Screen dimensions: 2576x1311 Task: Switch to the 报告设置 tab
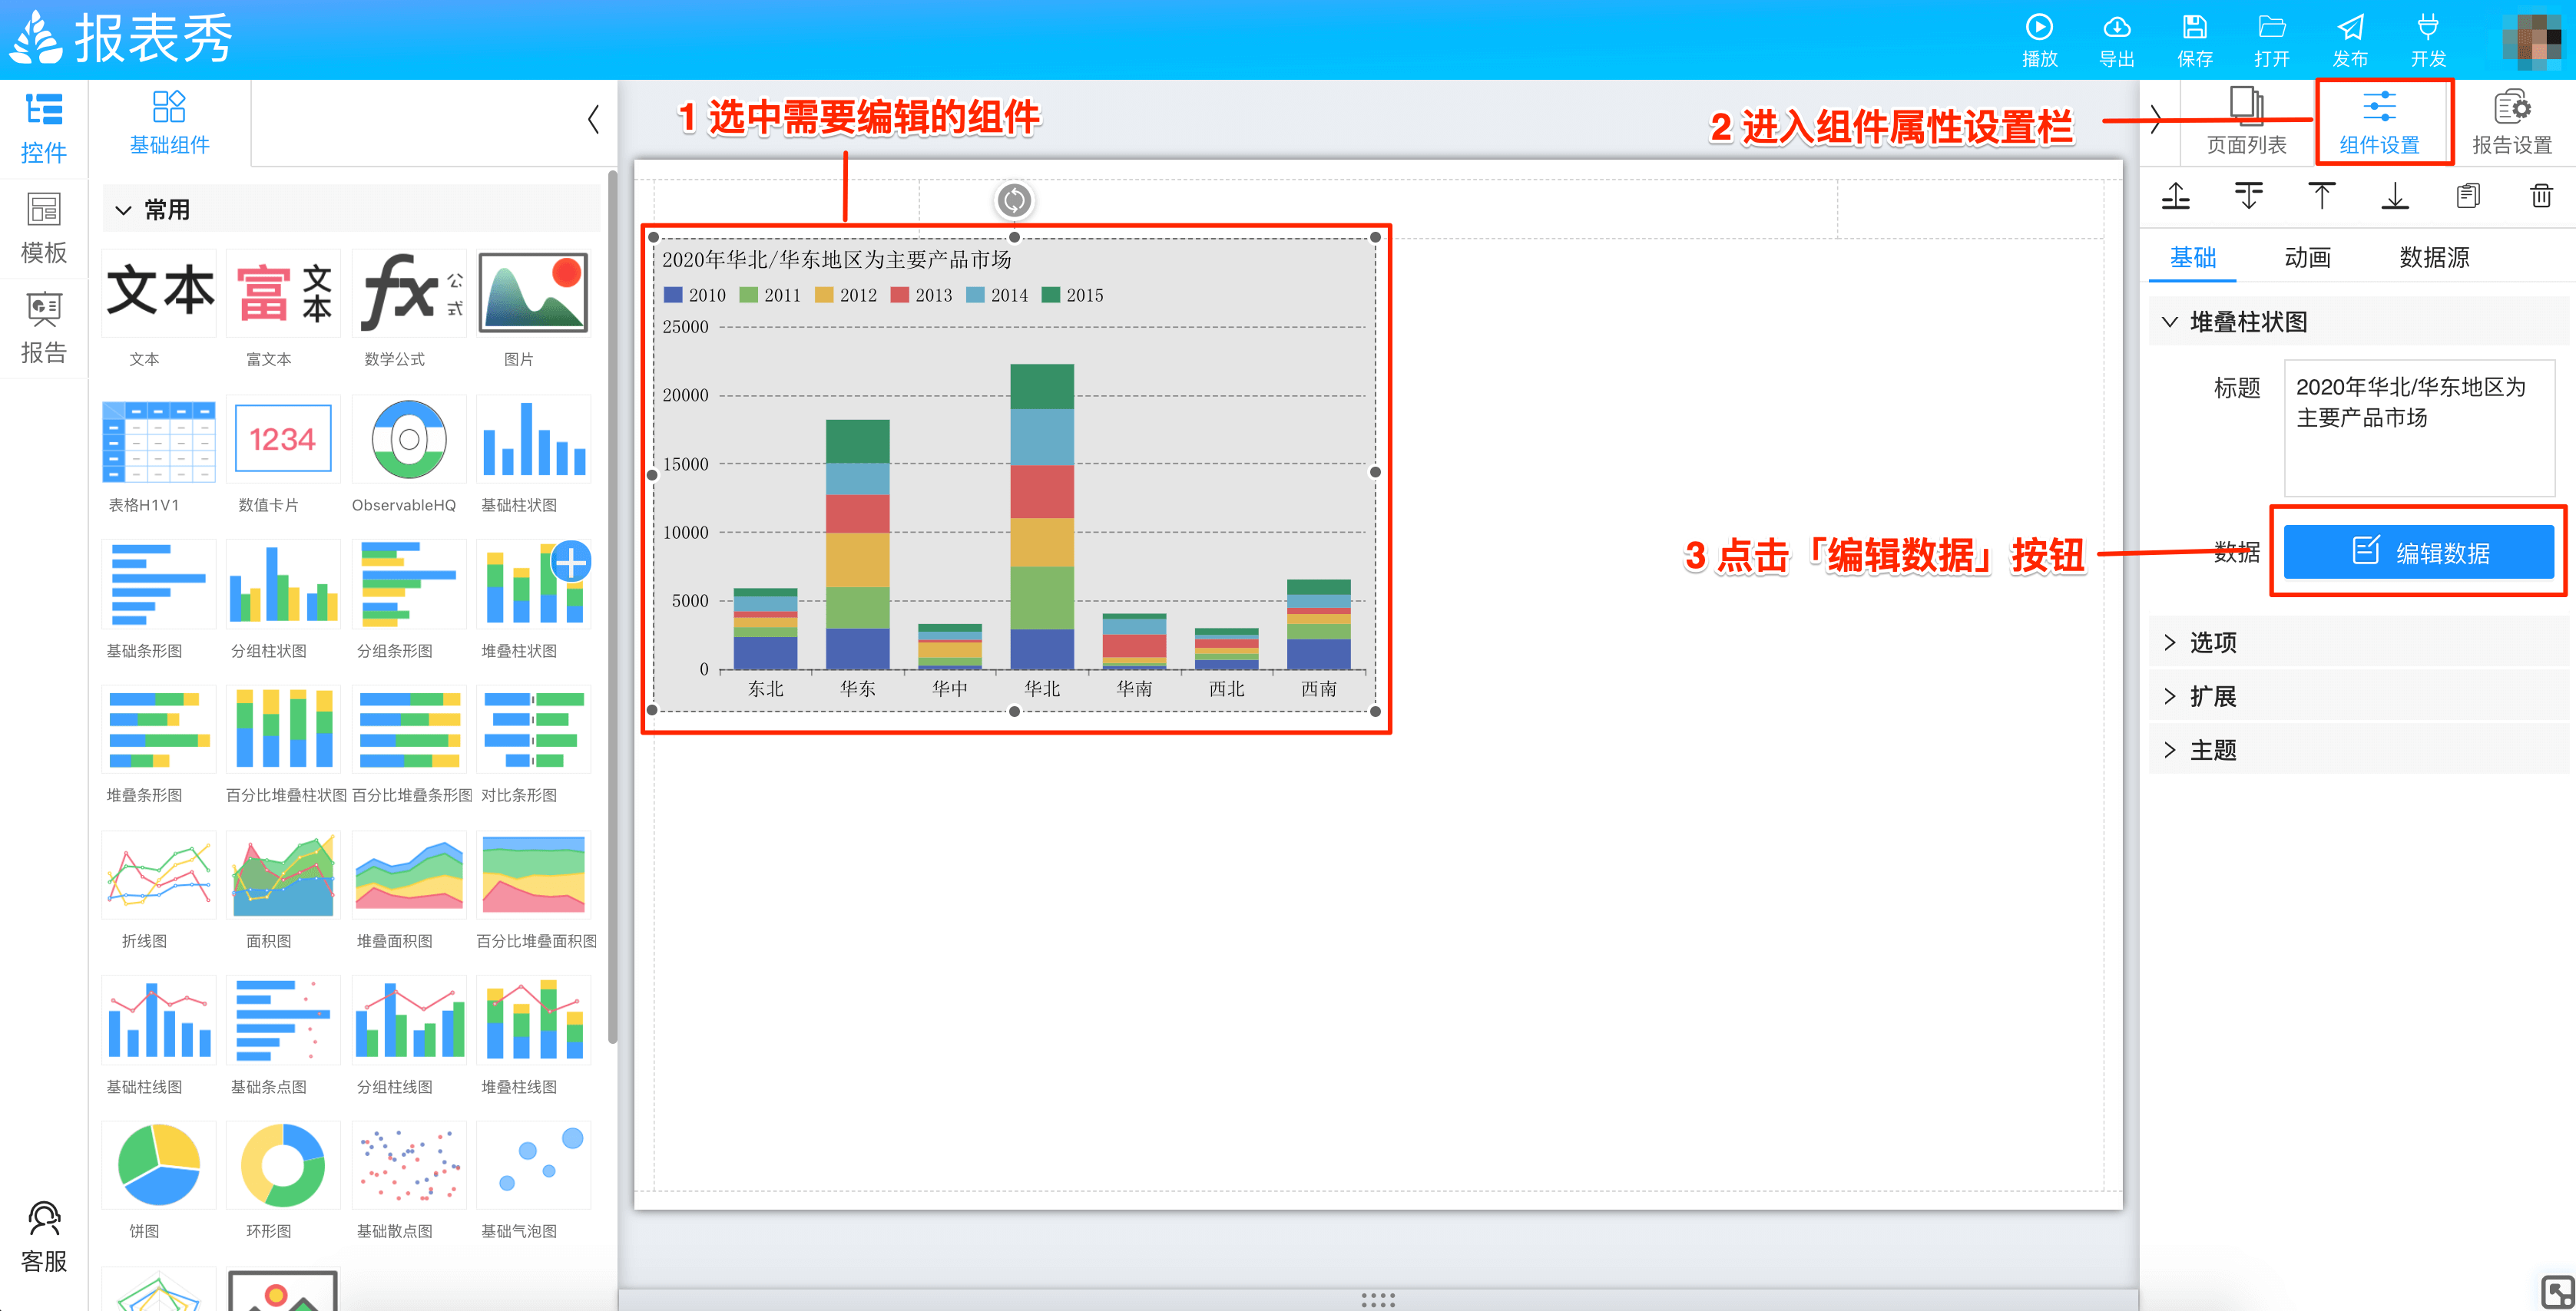point(2513,123)
